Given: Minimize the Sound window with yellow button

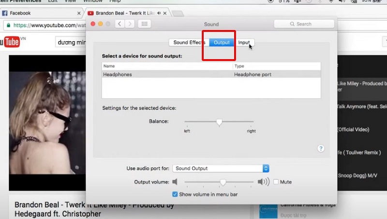Looking at the screenshot, I should (x=101, y=24).
